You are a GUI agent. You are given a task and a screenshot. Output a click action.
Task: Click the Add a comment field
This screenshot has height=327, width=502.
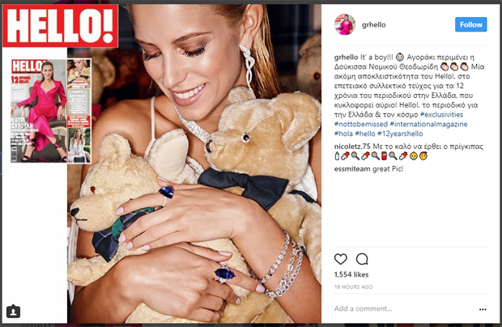point(404,308)
